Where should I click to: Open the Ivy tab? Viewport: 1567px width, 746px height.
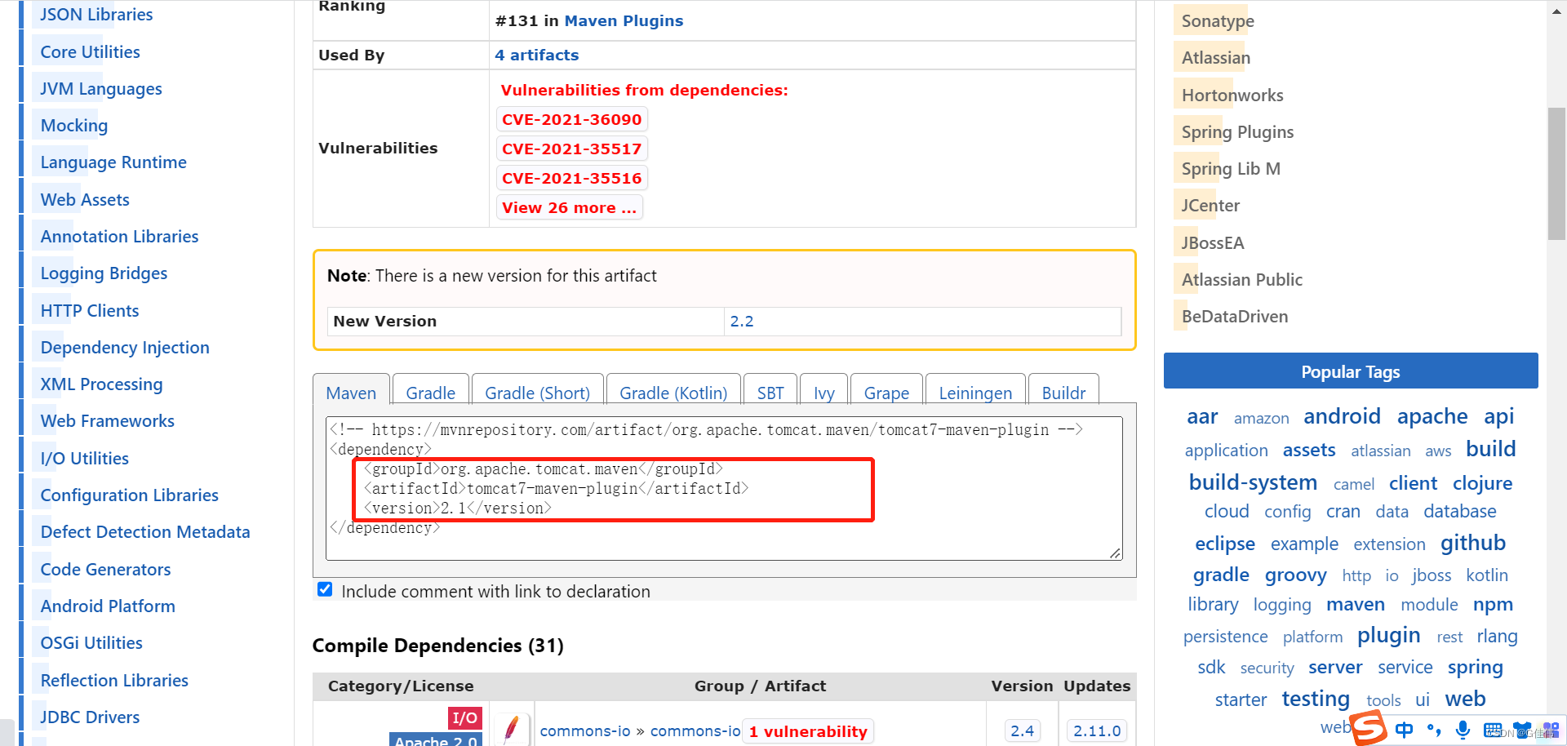(x=824, y=393)
